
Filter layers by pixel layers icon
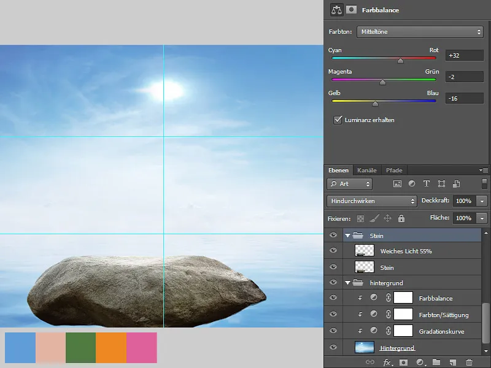397,183
